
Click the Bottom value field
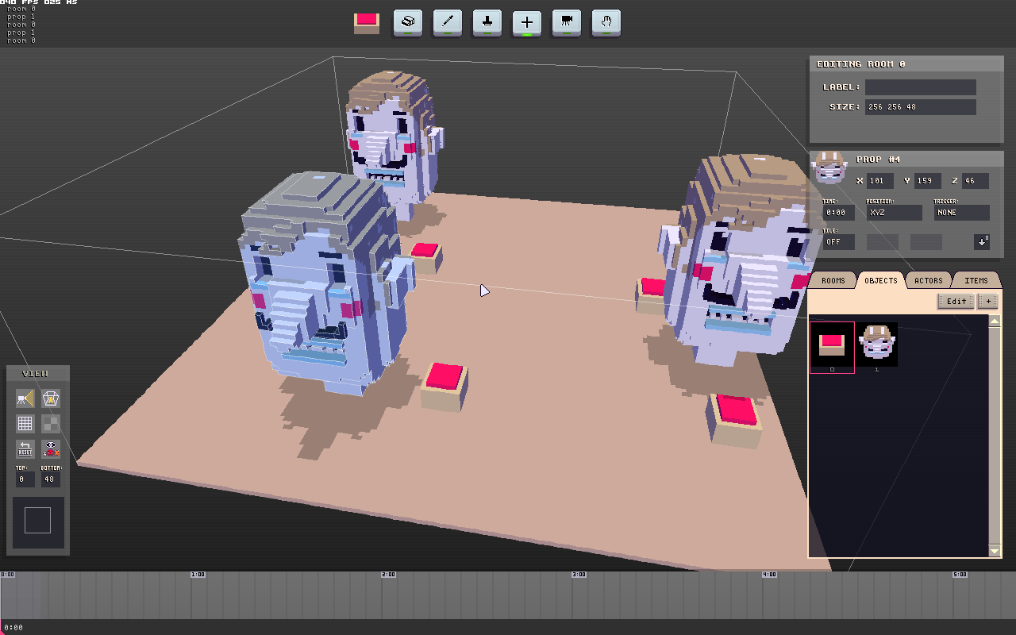point(51,479)
